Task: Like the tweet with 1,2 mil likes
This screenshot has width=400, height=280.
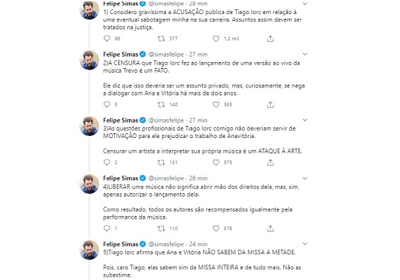Action: point(216,39)
